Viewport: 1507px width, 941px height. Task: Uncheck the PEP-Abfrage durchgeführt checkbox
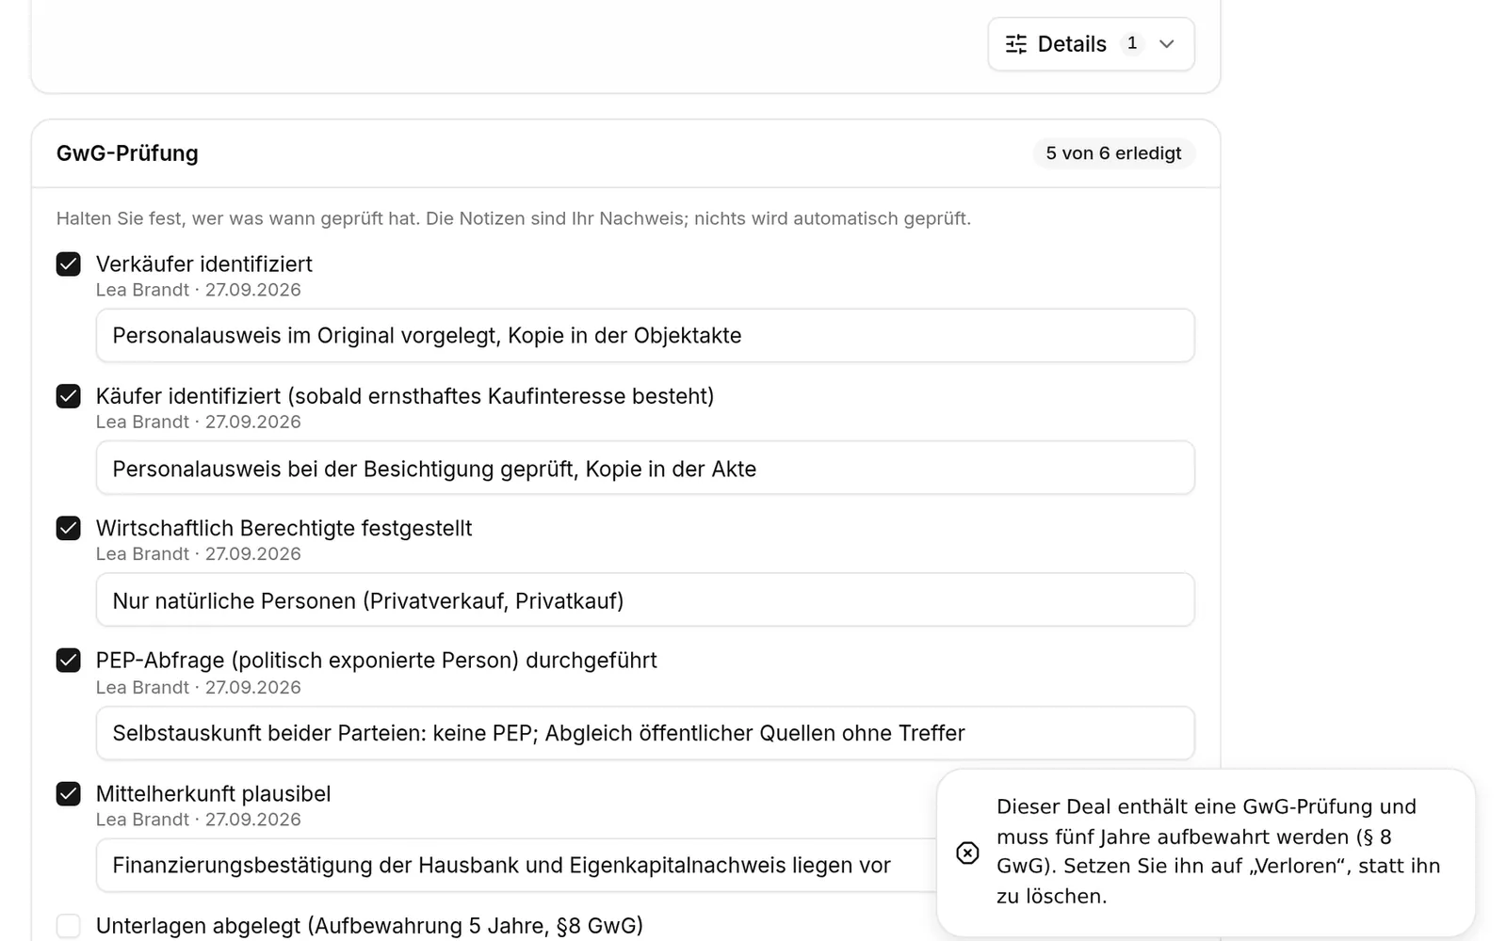[x=69, y=661]
